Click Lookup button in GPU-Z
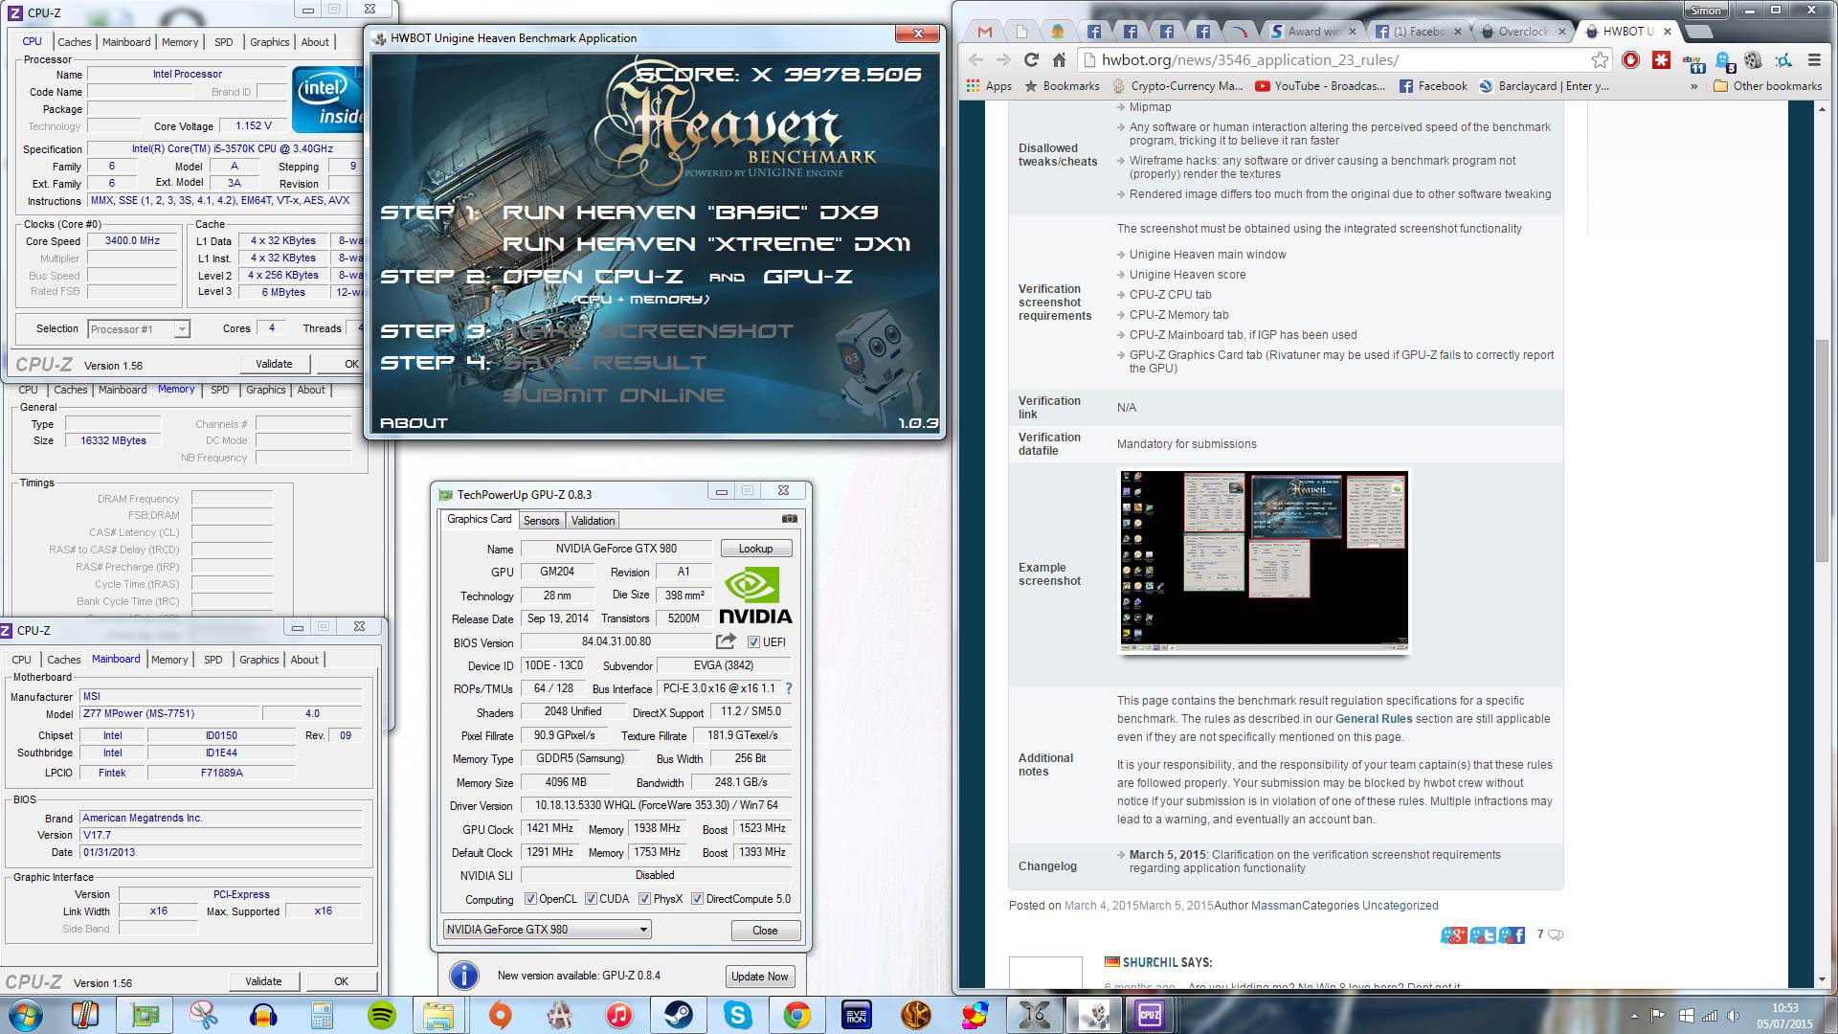The image size is (1838, 1034). click(755, 549)
